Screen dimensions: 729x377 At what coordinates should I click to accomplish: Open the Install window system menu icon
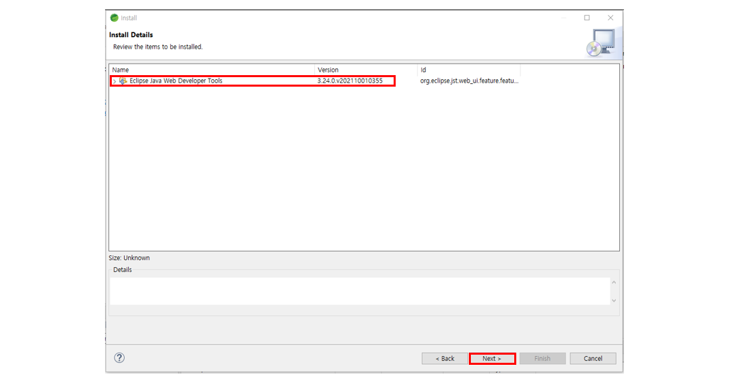click(114, 18)
